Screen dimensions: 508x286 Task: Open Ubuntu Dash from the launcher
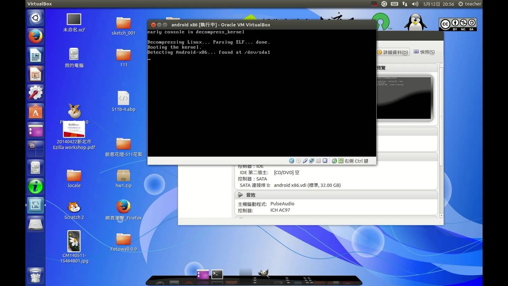pos(35,18)
